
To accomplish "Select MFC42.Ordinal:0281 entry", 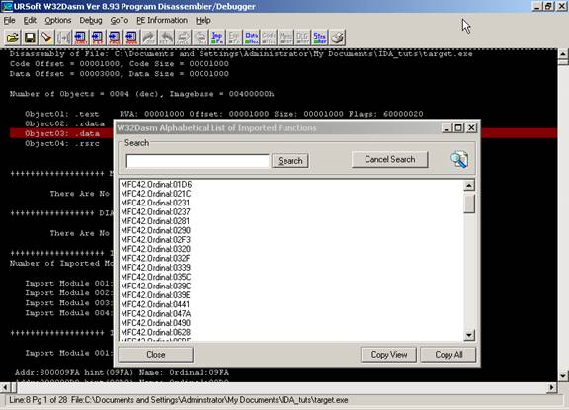I will click(x=155, y=221).
